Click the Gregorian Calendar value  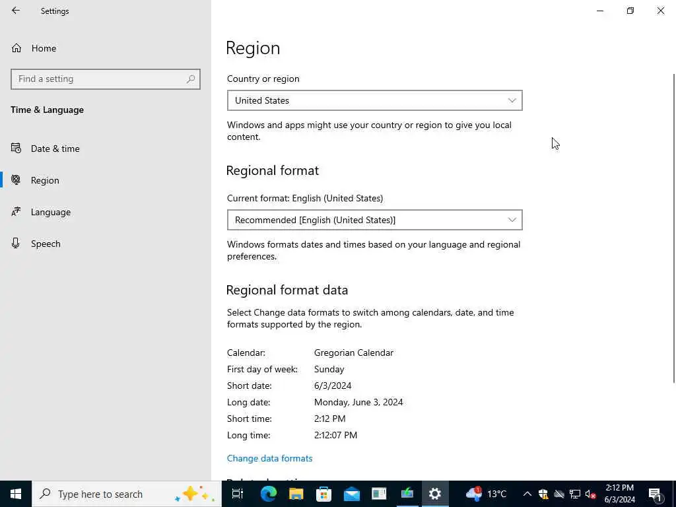coord(354,353)
